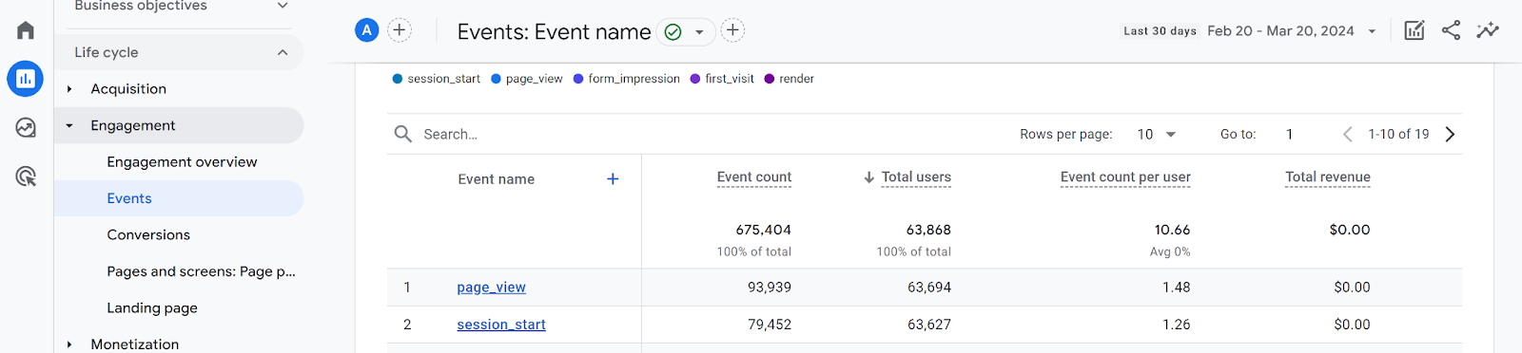Add a comparison next to the A badge

[400, 30]
